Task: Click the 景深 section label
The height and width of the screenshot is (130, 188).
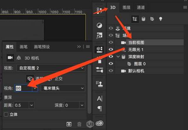Action: pyautogui.click(x=8, y=97)
